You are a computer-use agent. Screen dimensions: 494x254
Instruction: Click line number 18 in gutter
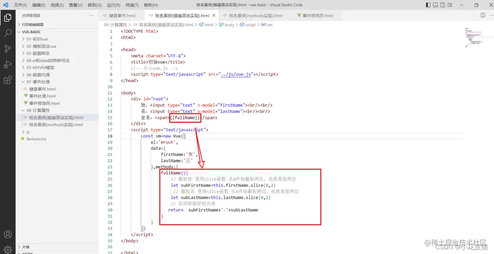click(x=110, y=136)
